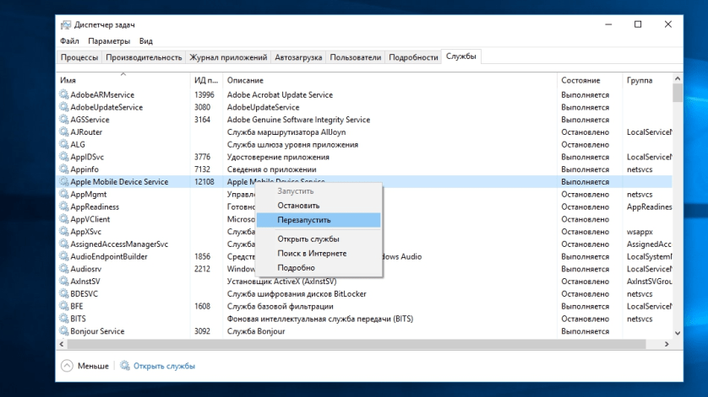Sort services by the Имя column header

click(x=68, y=80)
